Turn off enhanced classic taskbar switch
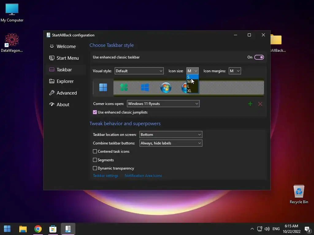Viewport: 314px width, 235px height. tap(259, 57)
